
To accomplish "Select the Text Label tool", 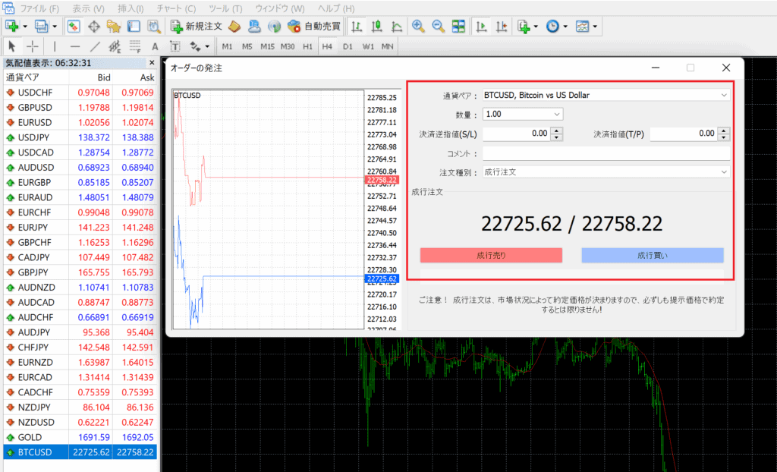I will (x=175, y=46).
